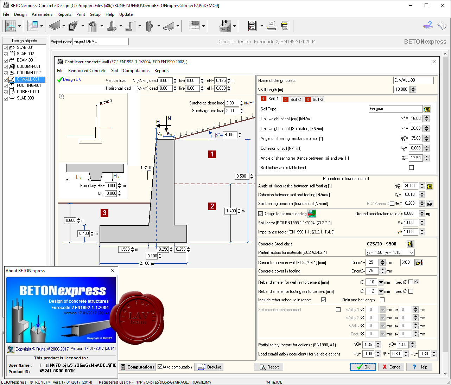Open the exposure class XC0 selector icon
This screenshot has height=385, width=451.
tap(419, 263)
